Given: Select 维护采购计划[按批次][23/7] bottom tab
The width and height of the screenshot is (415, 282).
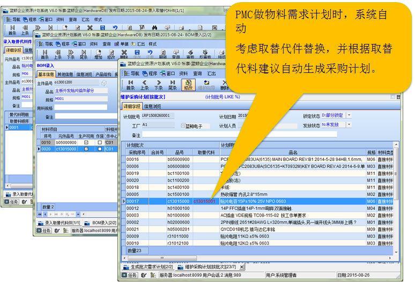Looking at the screenshot, I should pos(207,267).
